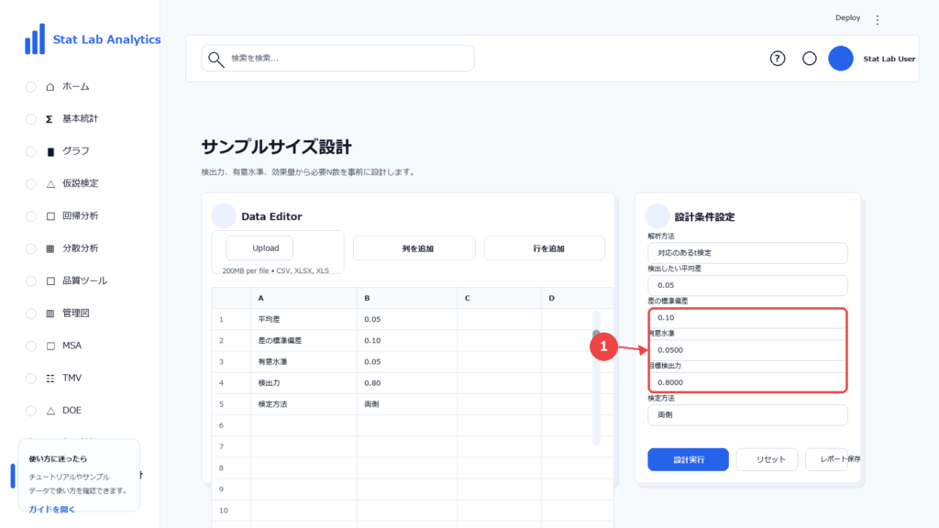Click the square icon for MSA
This screenshot has width=939, height=528.
coord(50,346)
